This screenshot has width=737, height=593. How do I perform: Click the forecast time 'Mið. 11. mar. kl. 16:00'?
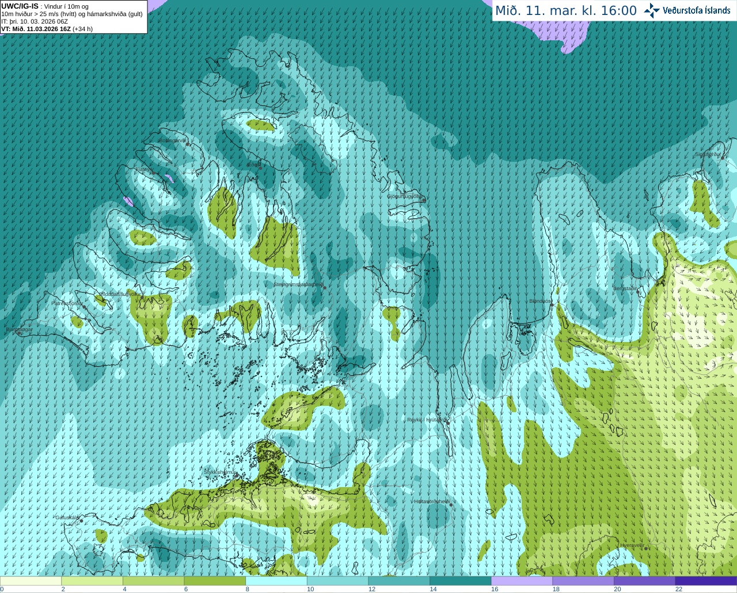(x=566, y=10)
